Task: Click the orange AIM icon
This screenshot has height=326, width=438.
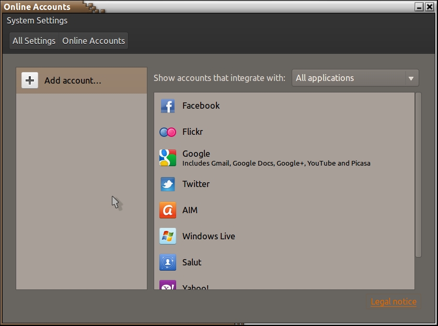Action: pyautogui.click(x=168, y=211)
